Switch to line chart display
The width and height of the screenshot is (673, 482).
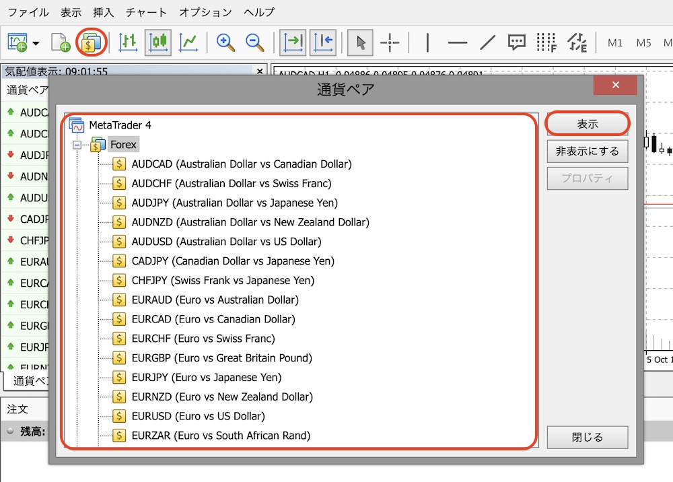[x=188, y=42]
